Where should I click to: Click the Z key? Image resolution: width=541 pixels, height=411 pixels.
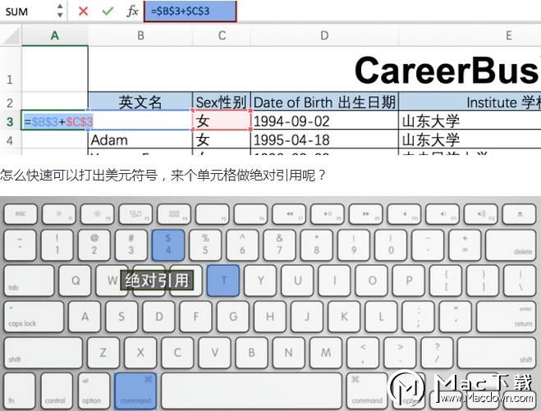pos(103,353)
